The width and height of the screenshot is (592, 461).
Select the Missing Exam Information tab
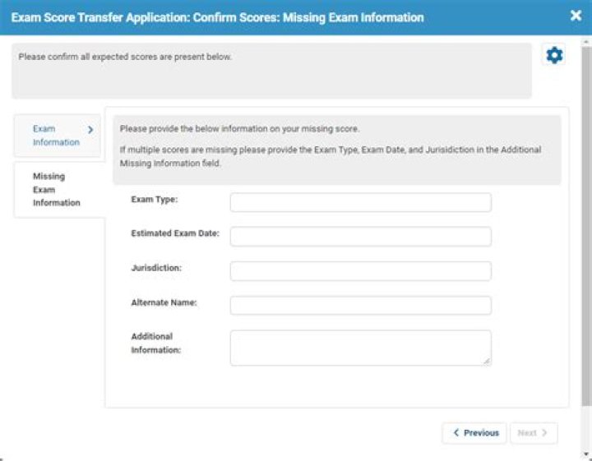56,189
